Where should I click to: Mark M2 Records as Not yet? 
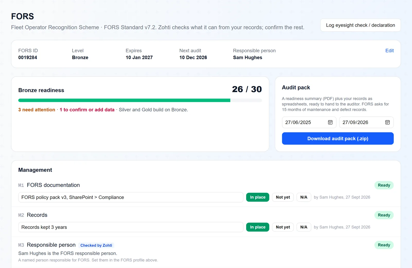click(x=283, y=227)
